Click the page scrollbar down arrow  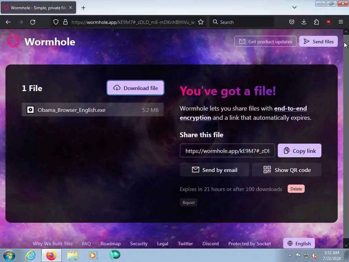coord(346,246)
